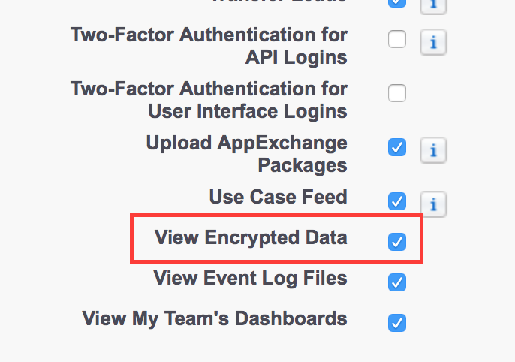Enable Two-Factor Authentication for User Interface Logins
The width and height of the screenshot is (515, 362).
tap(397, 93)
